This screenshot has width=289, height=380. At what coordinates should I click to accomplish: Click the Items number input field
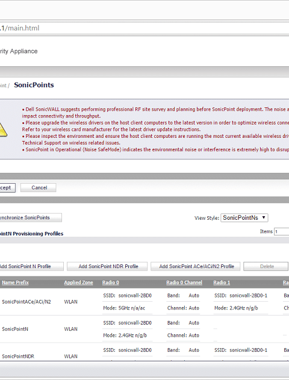pyautogui.click(x=282, y=231)
